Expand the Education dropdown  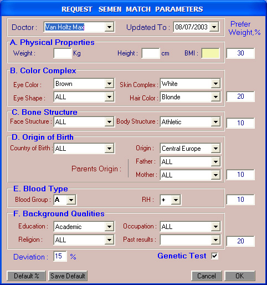click(109, 227)
